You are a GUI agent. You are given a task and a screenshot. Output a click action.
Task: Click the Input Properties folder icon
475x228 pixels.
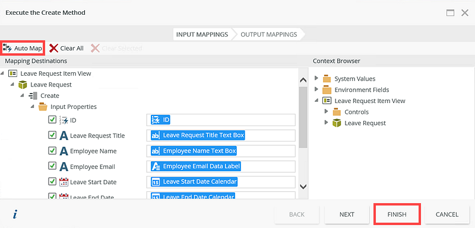pyautogui.click(x=43, y=107)
